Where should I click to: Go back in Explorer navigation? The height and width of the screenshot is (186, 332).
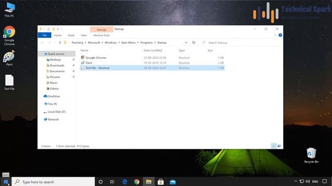(x=43, y=42)
